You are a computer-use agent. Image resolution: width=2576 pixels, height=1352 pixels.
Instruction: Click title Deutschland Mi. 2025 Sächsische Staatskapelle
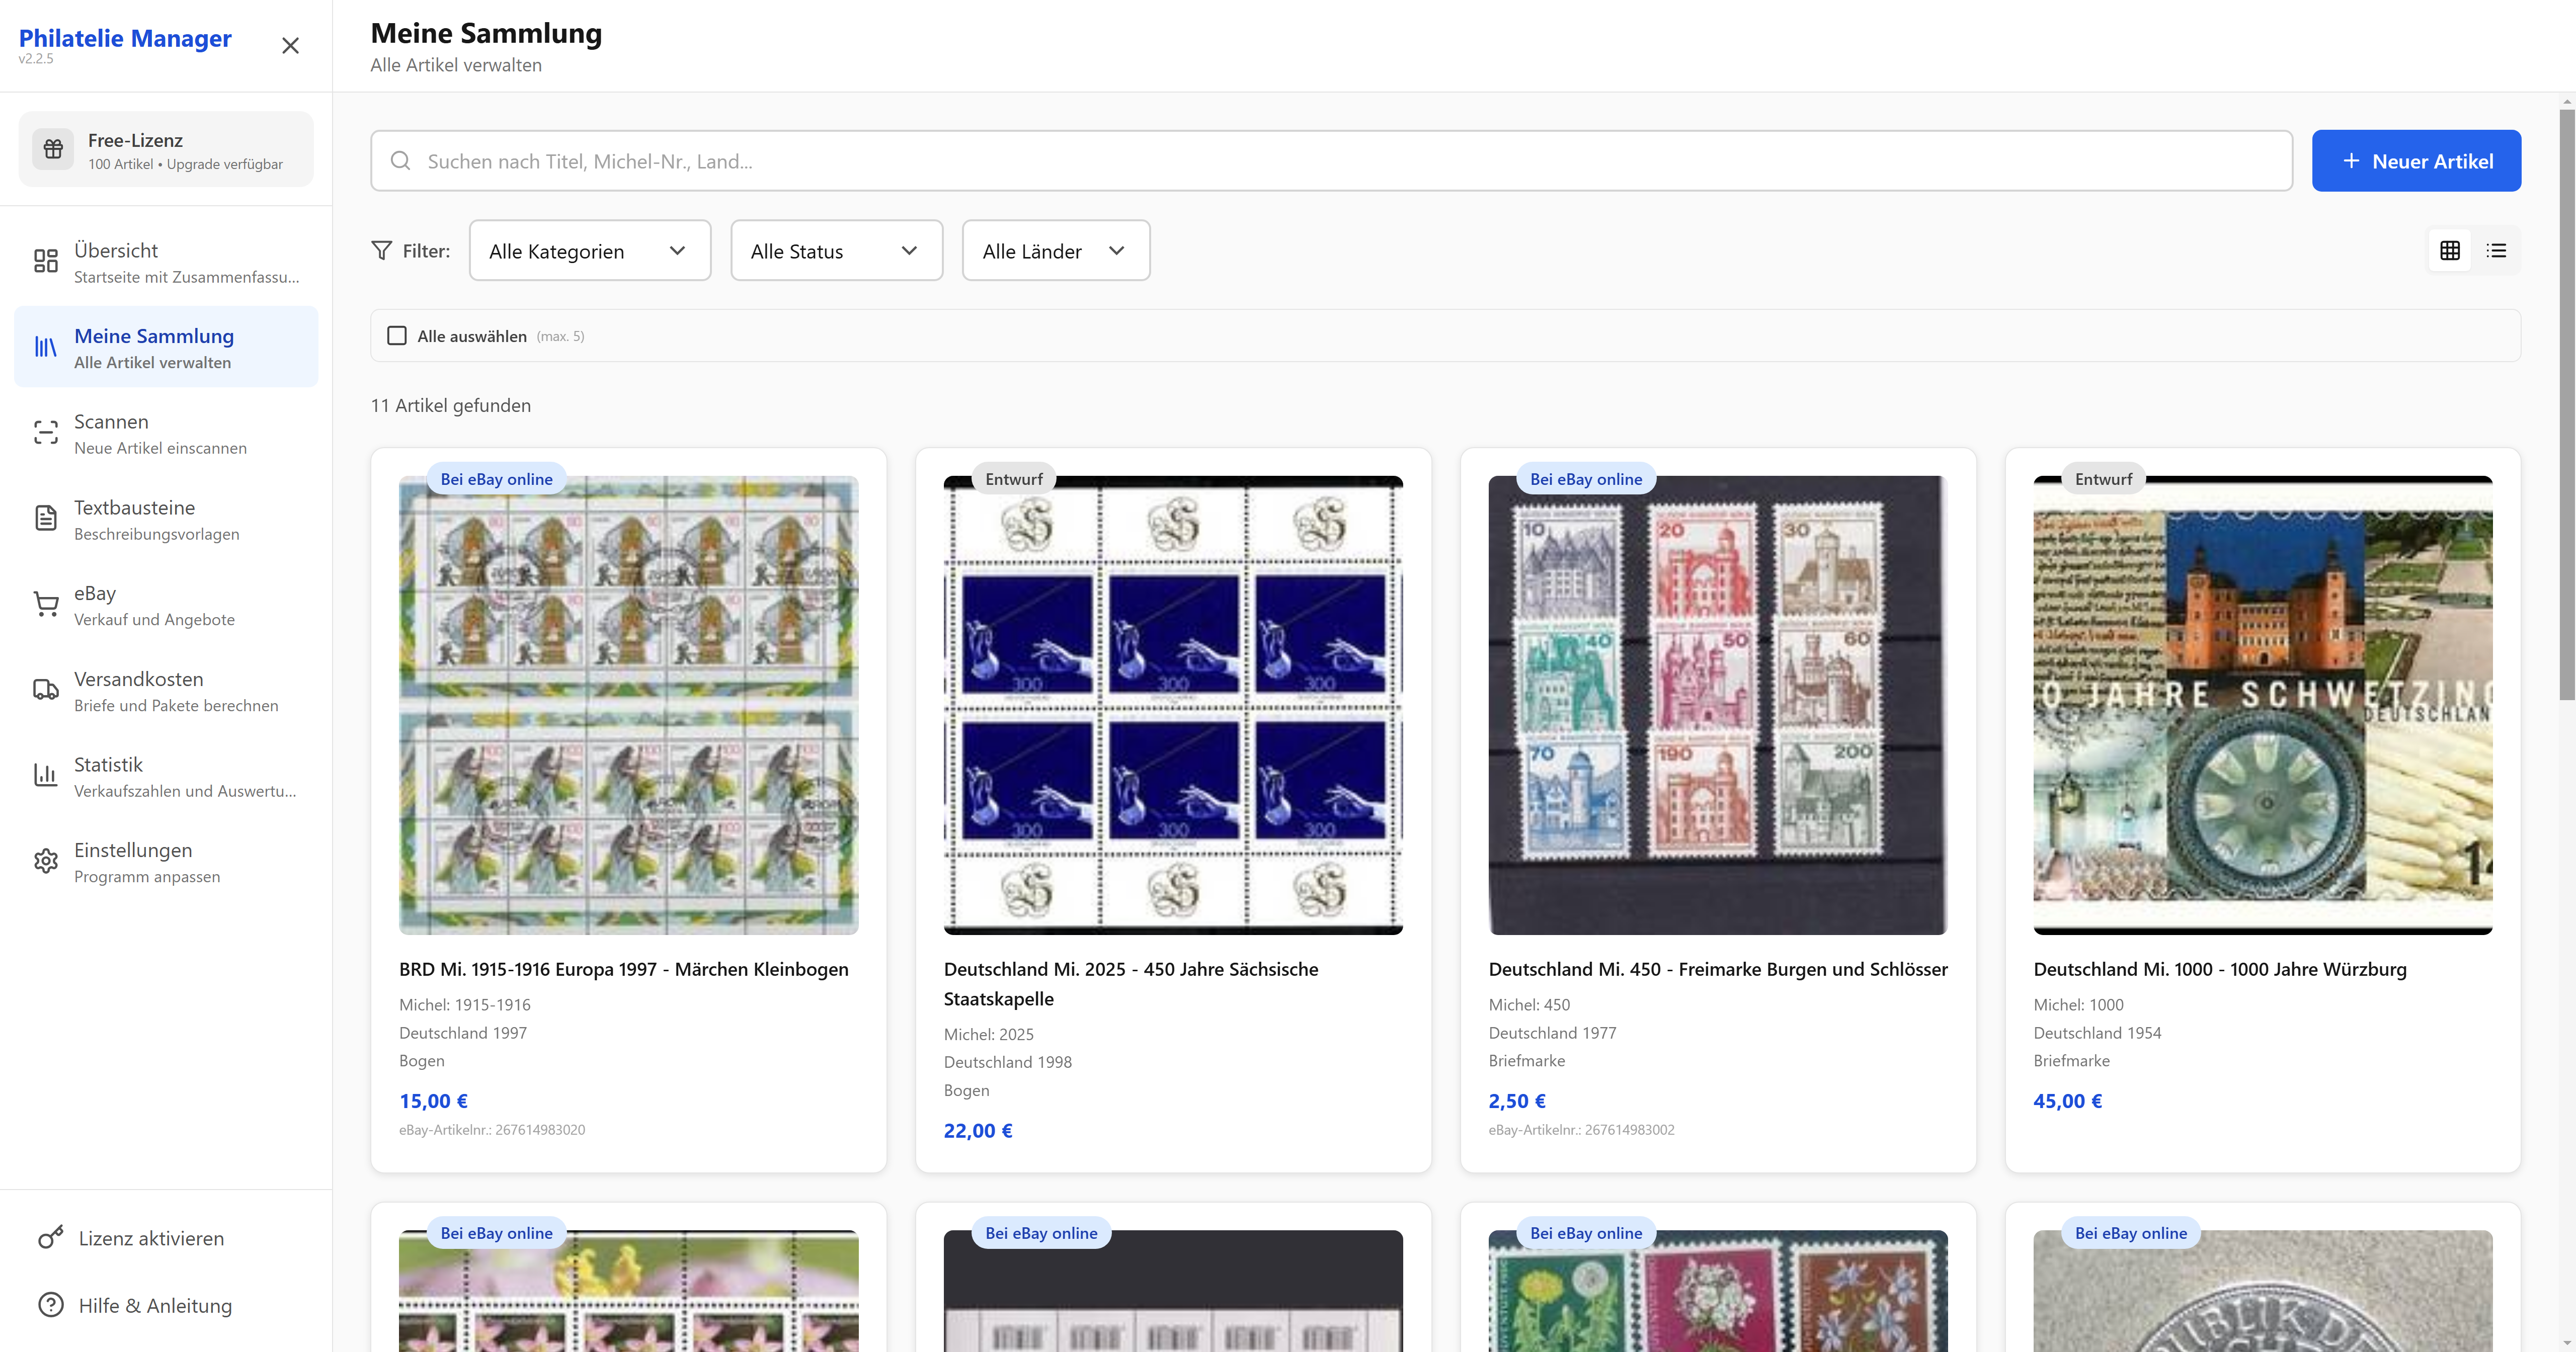[x=1131, y=984]
